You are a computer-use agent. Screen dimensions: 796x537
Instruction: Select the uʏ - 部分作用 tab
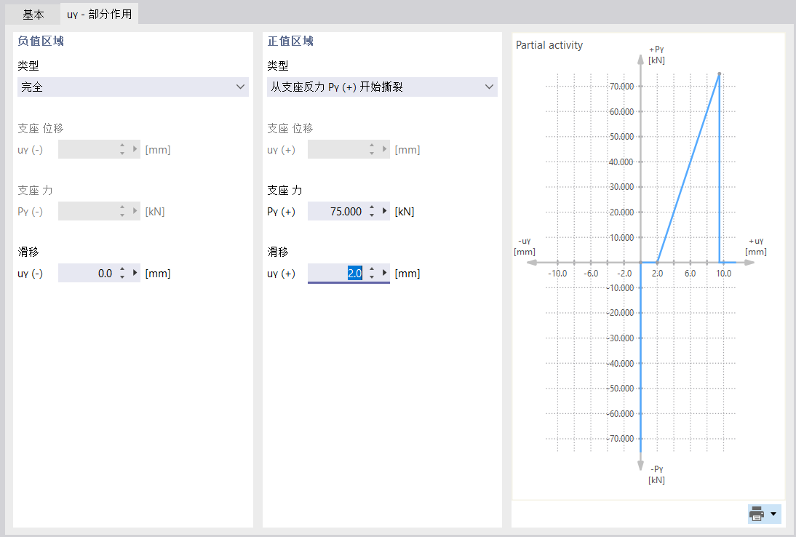click(99, 13)
